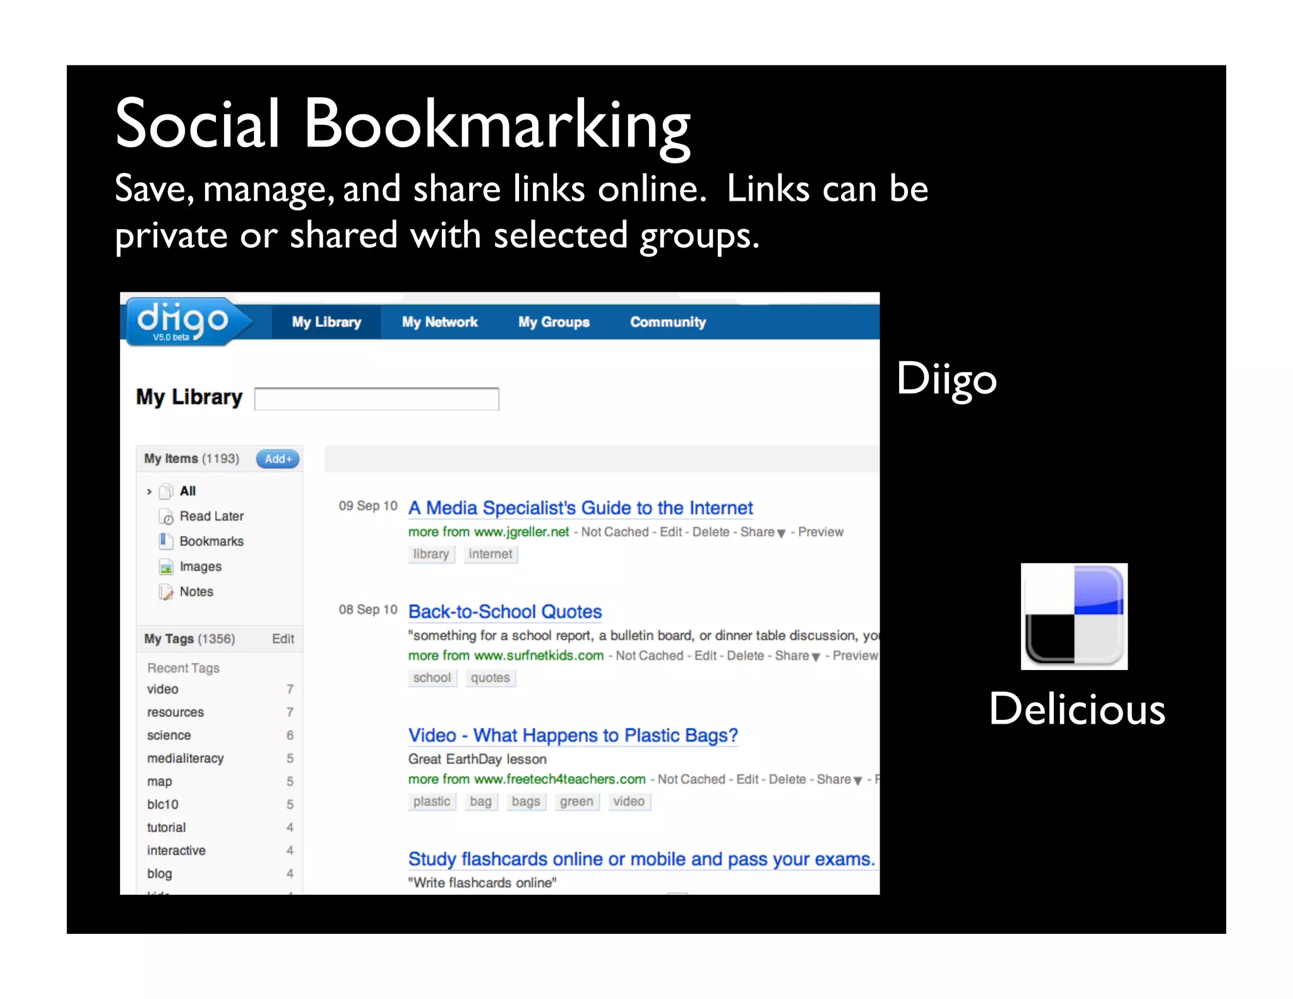Click the quotes tag
The image size is (1293, 999).
point(490,678)
